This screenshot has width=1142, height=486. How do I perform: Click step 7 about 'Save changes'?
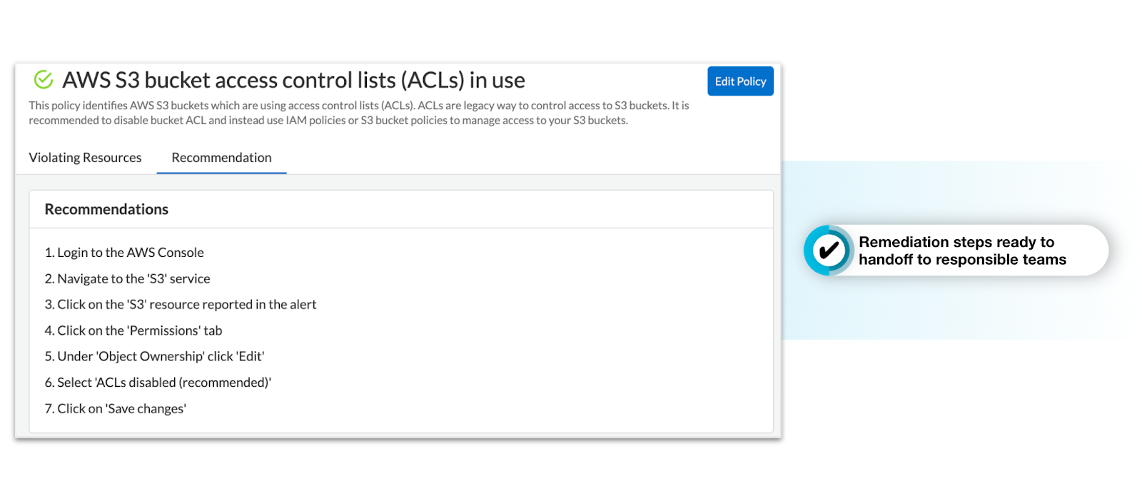tap(116, 409)
